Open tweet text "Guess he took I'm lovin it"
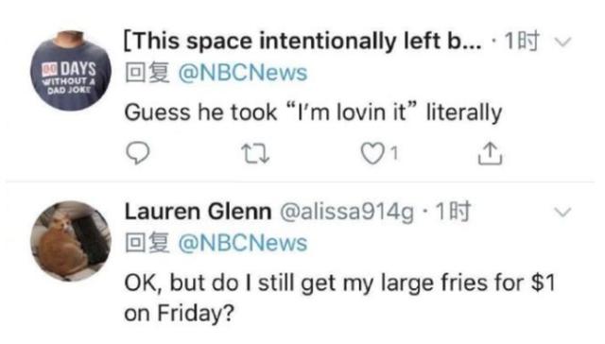Image resolution: width=605 pixels, height=344 pixels. pyautogui.click(x=313, y=112)
